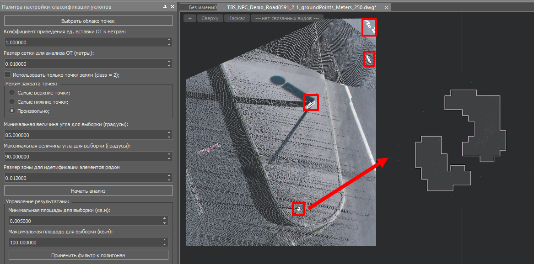Click the palette title 'Палитра настройки классификации уклонов'
This screenshot has width=534, height=264.
click(x=57, y=7)
